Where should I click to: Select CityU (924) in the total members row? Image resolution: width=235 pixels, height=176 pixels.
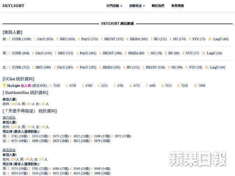(44, 39)
